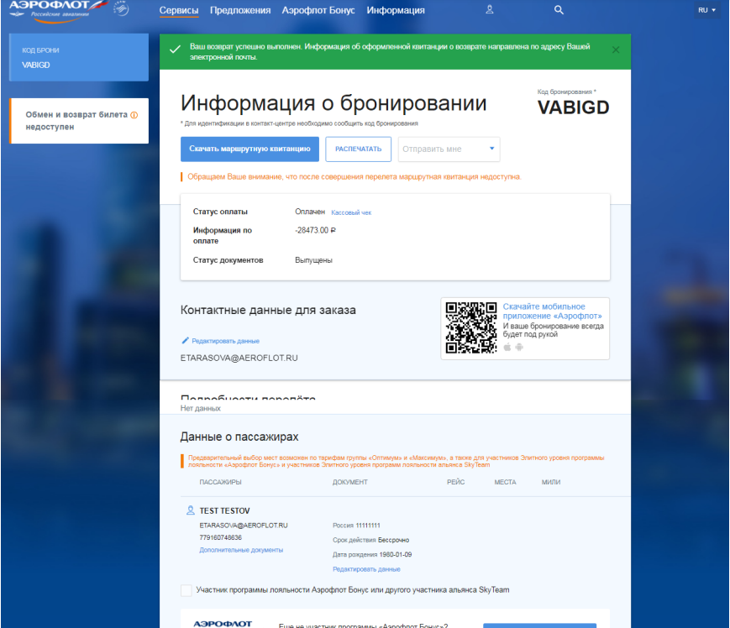This screenshot has height=628, width=730.
Task: Click the Android app icon
Action: click(x=519, y=347)
